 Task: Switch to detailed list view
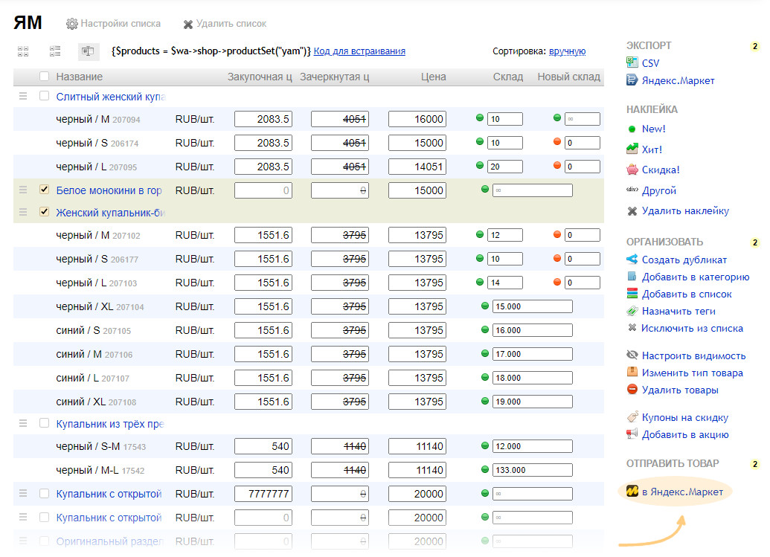click(x=55, y=51)
